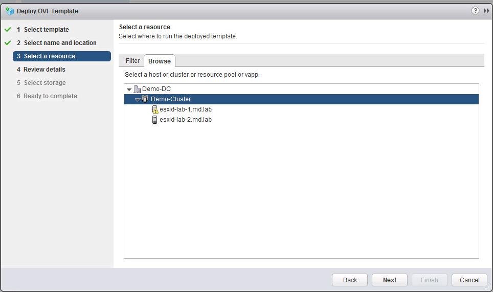
Task: Click the esxid-lab-2 host icon
Action: [155, 120]
